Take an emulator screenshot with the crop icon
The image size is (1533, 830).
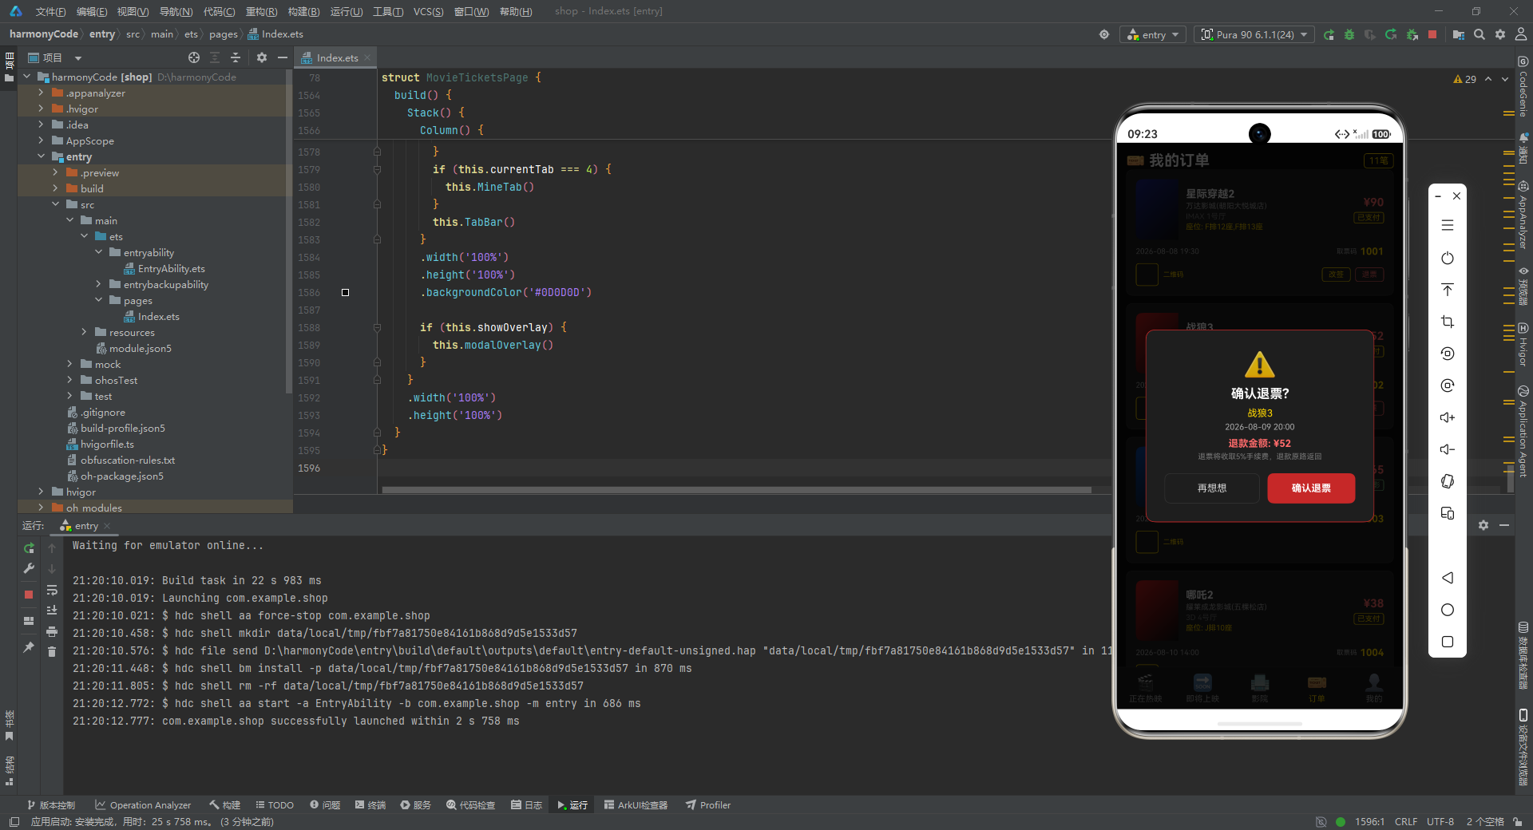click(x=1448, y=322)
